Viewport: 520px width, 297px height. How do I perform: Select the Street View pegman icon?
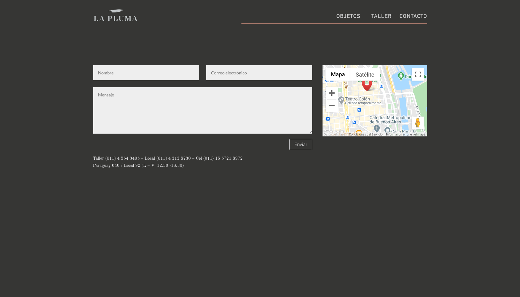[418, 123]
